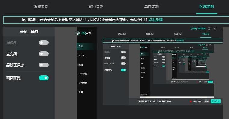Switch to the 窗口录制 tab
Viewport: 229px width, 119px height.
96,7
